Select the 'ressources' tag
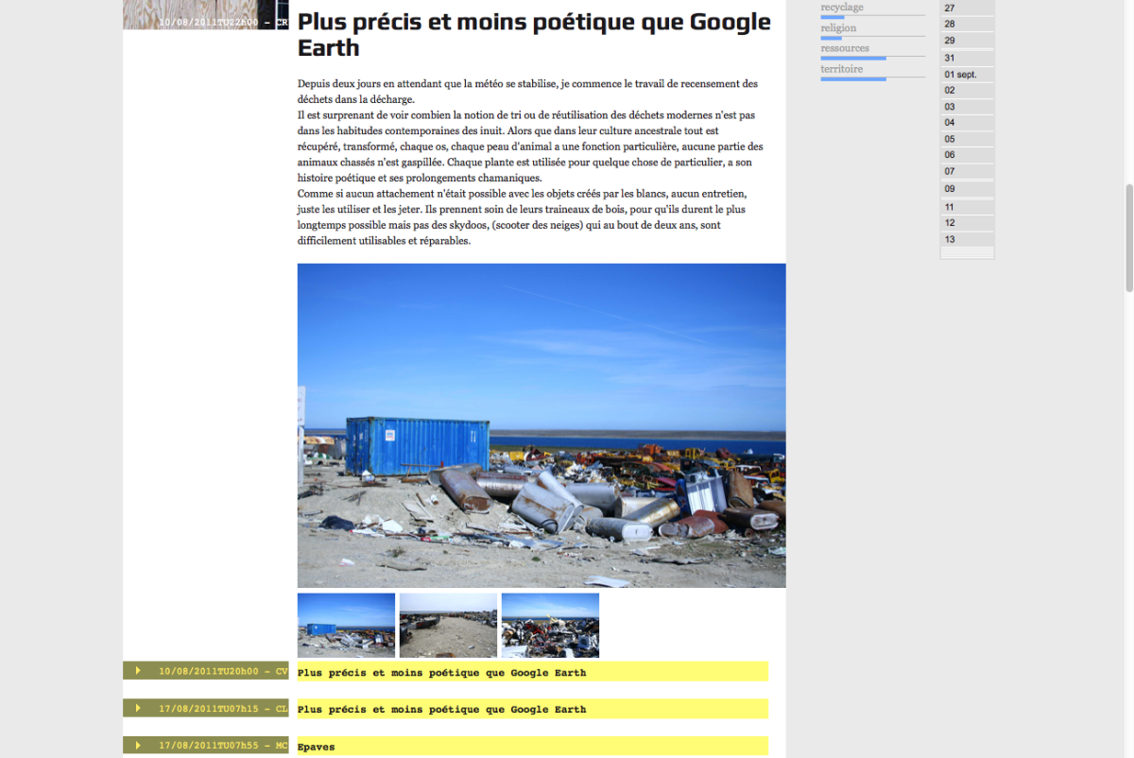The height and width of the screenshot is (758, 1134). pyautogui.click(x=845, y=48)
